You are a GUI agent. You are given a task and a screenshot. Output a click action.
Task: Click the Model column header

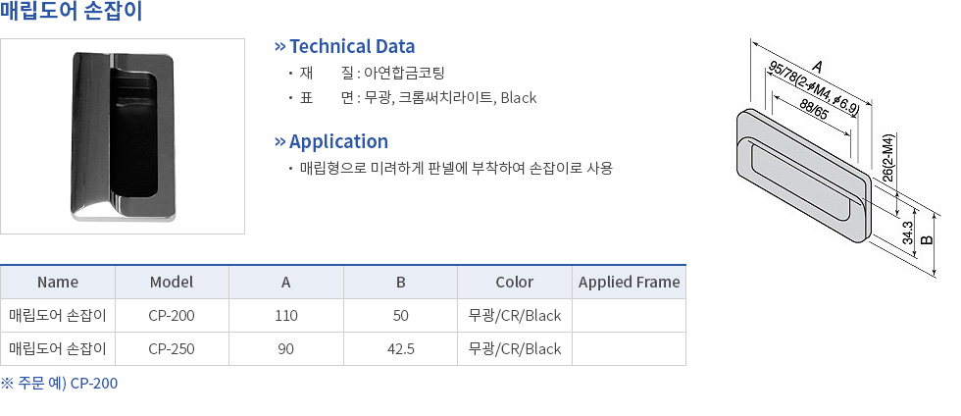click(x=172, y=283)
